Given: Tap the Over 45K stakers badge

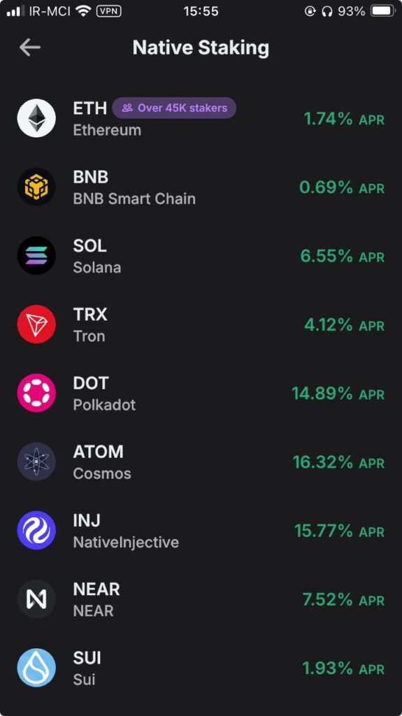Looking at the screenshot, I should [174, 108].
